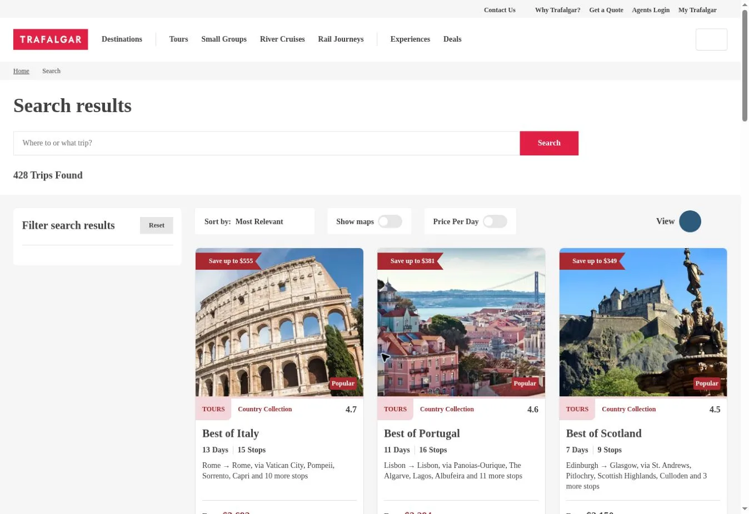Open the Best of Italy Colosseum photo
The height and width of the screenshot is (514, 749).
[279, 322]
